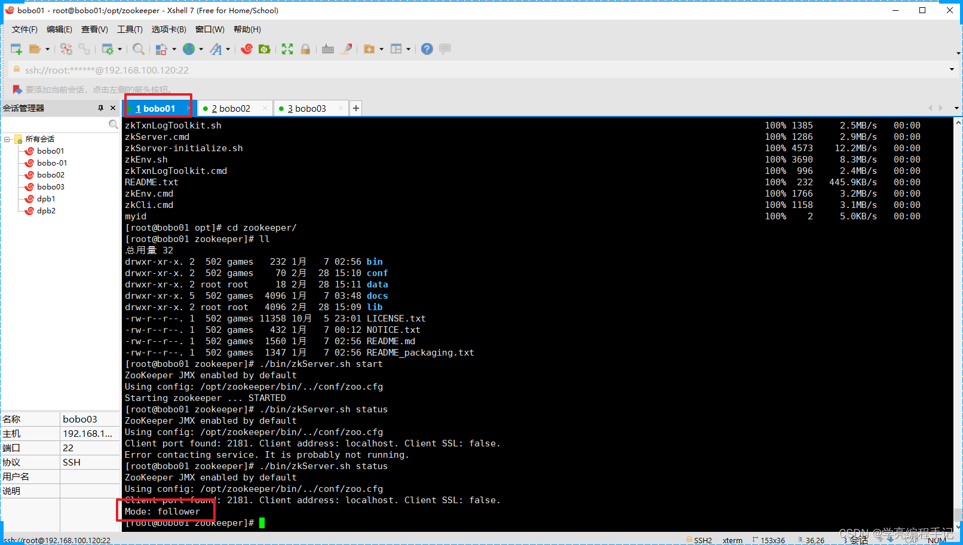This screenshot has height=545, width=963.
Task: Collapse the 所有会话 tree node
Action: [7, 139]
